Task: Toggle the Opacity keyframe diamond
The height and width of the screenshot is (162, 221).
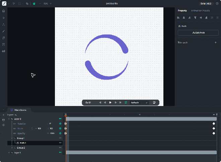Action: pos(60,133)
